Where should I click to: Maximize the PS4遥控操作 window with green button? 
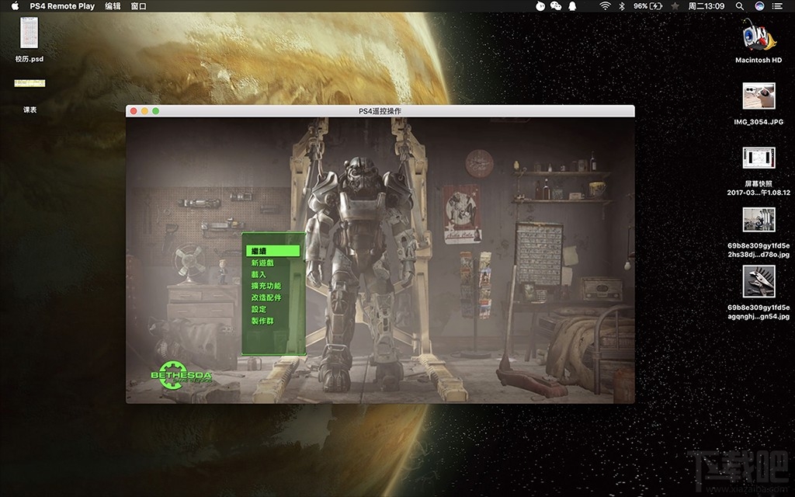click(x=155, y=110)
